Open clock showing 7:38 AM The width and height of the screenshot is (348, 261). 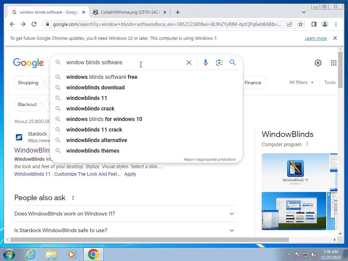point(330,255)
